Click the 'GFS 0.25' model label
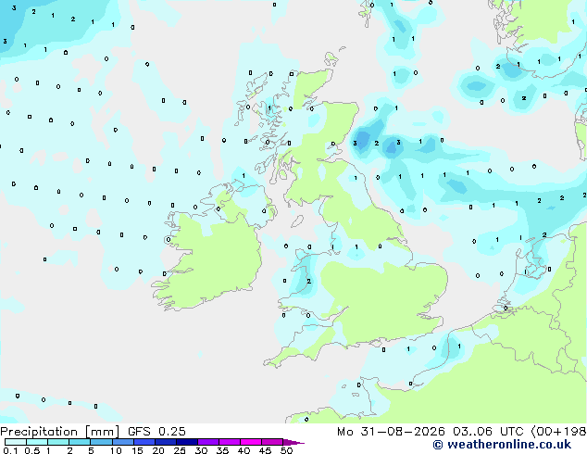This screenshot has width=587, height=454. coord(156,432)
